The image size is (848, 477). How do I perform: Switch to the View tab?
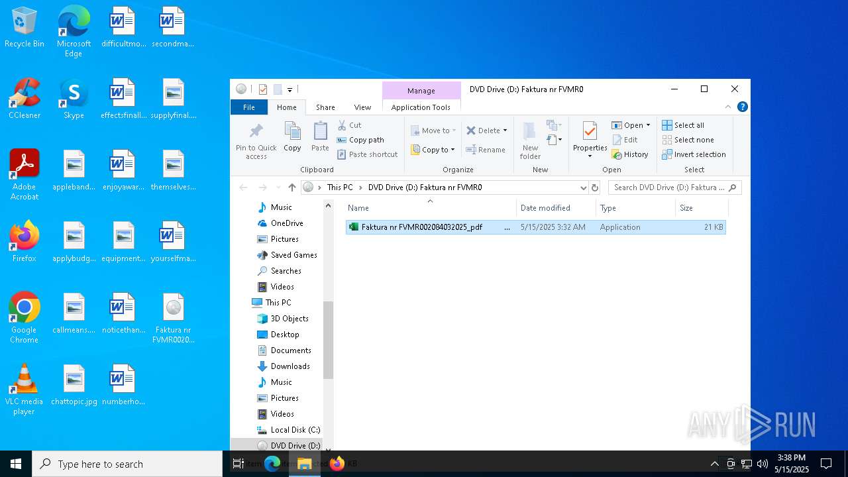click(362, 107)
